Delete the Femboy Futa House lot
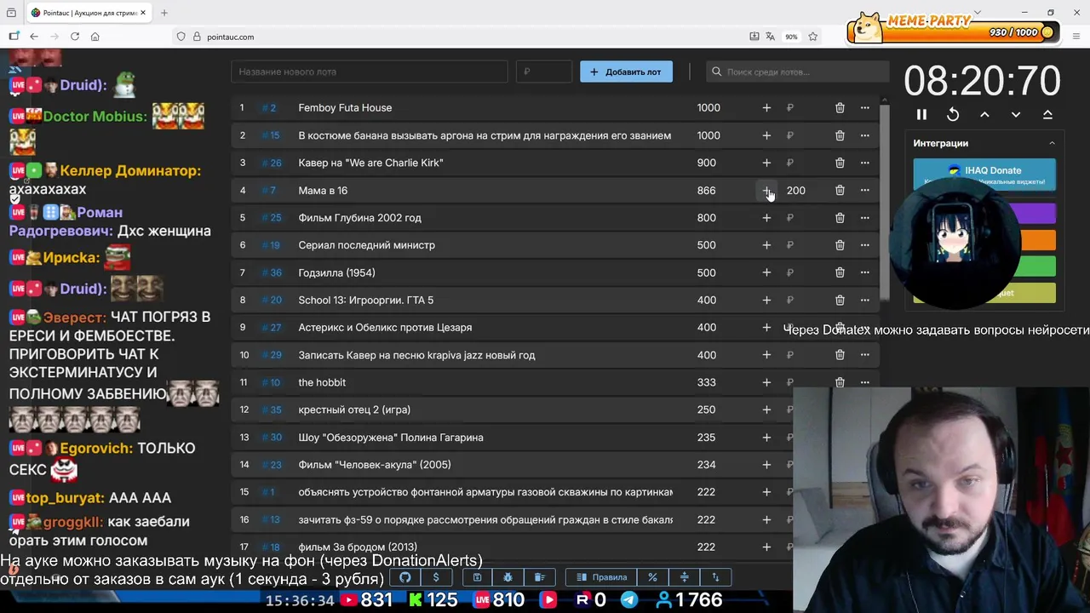 [840, 108]
